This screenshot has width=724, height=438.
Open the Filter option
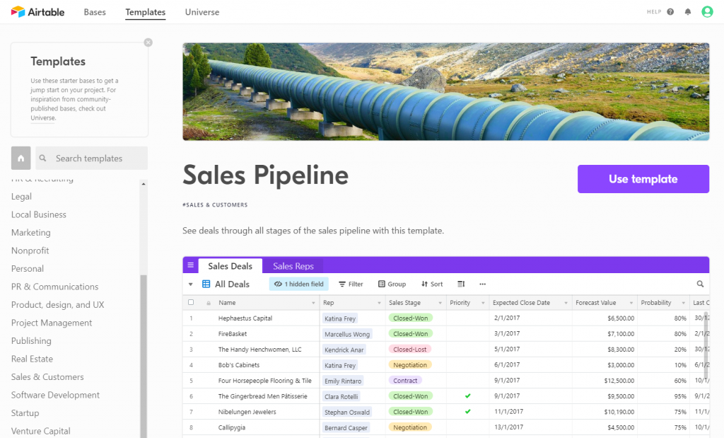(351, 284)
